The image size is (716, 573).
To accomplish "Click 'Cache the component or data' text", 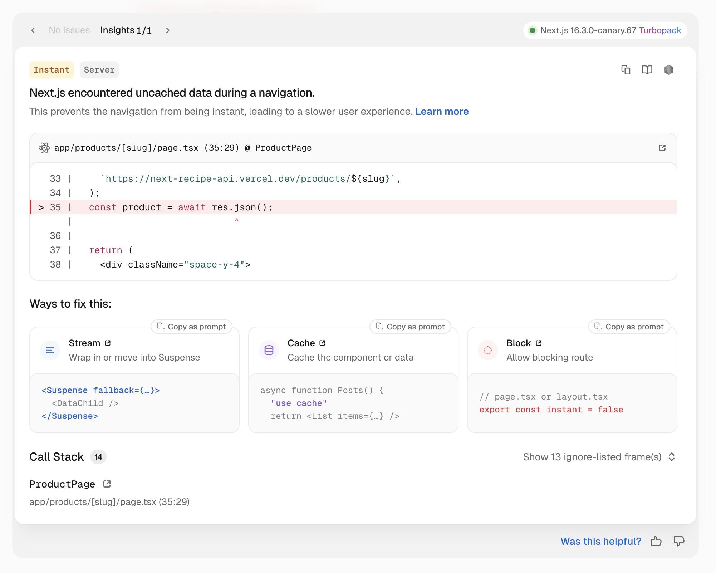I will coord(350,357).
